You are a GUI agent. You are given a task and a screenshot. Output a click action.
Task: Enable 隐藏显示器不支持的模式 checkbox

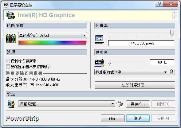tap(8, 67)
